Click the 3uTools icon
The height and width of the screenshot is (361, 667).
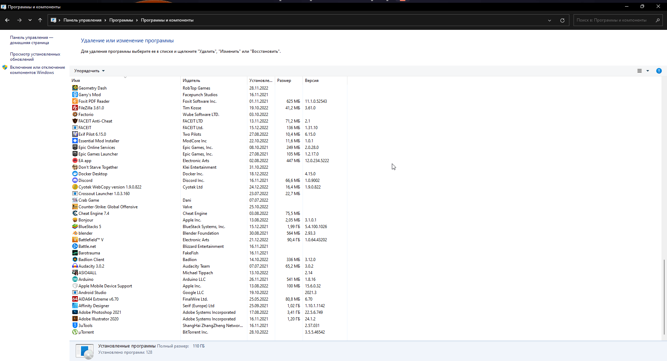click(x=75, y=325)
